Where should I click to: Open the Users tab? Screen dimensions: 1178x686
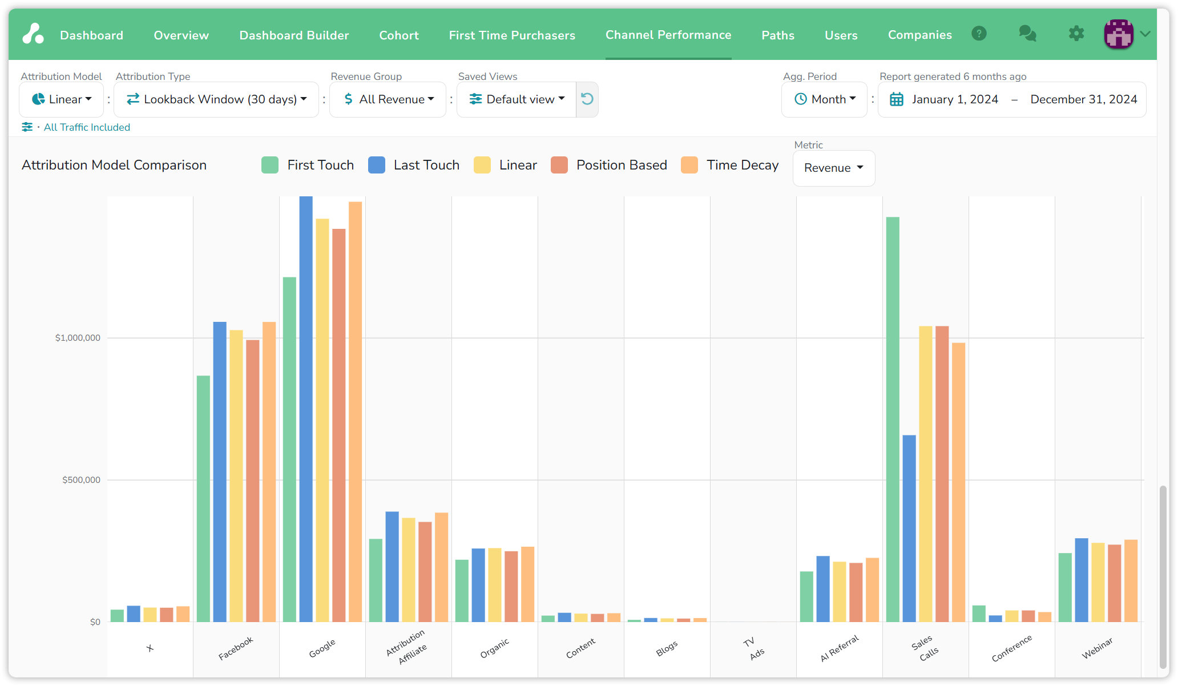(841, 35)
